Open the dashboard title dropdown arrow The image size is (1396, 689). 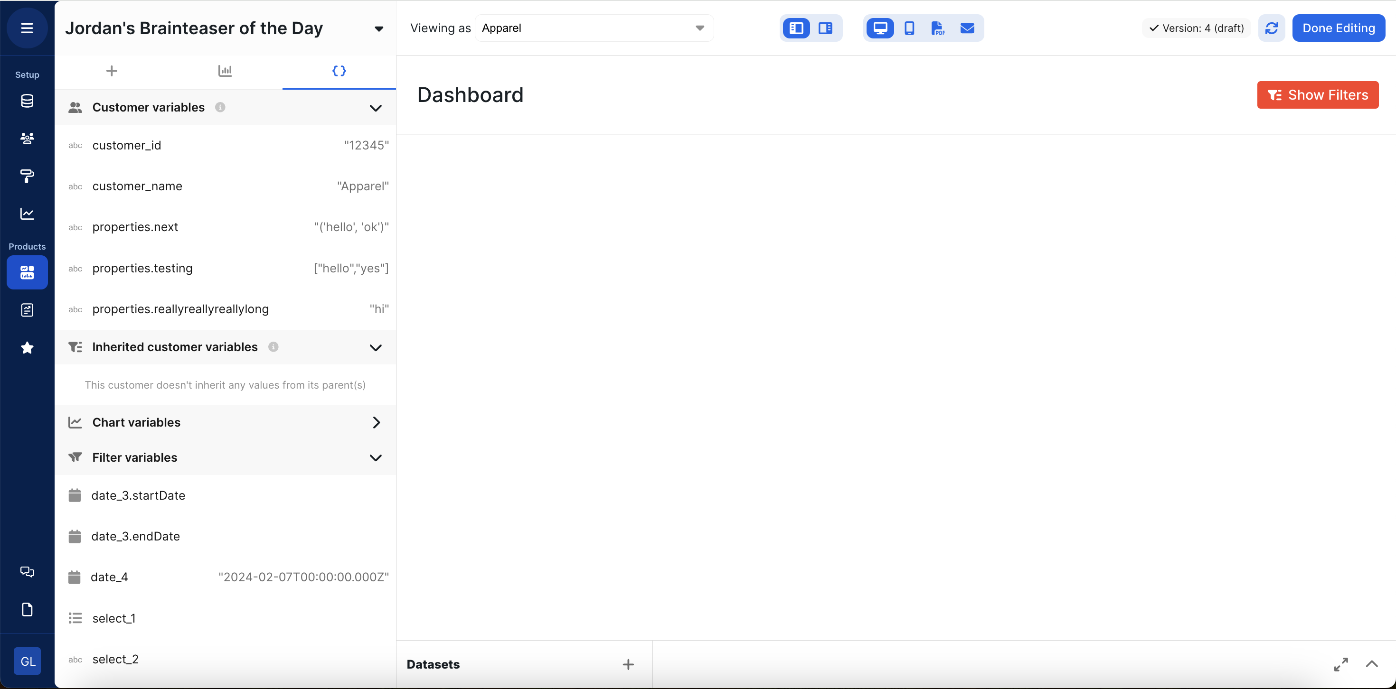379,28
